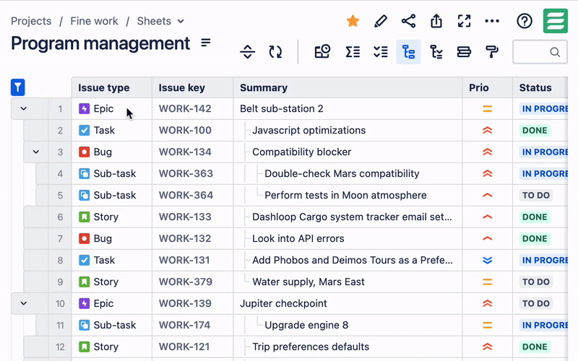Open issue key WORK-133
The height and width of the screenshot is (361, 578).
(x=185, y=217)
